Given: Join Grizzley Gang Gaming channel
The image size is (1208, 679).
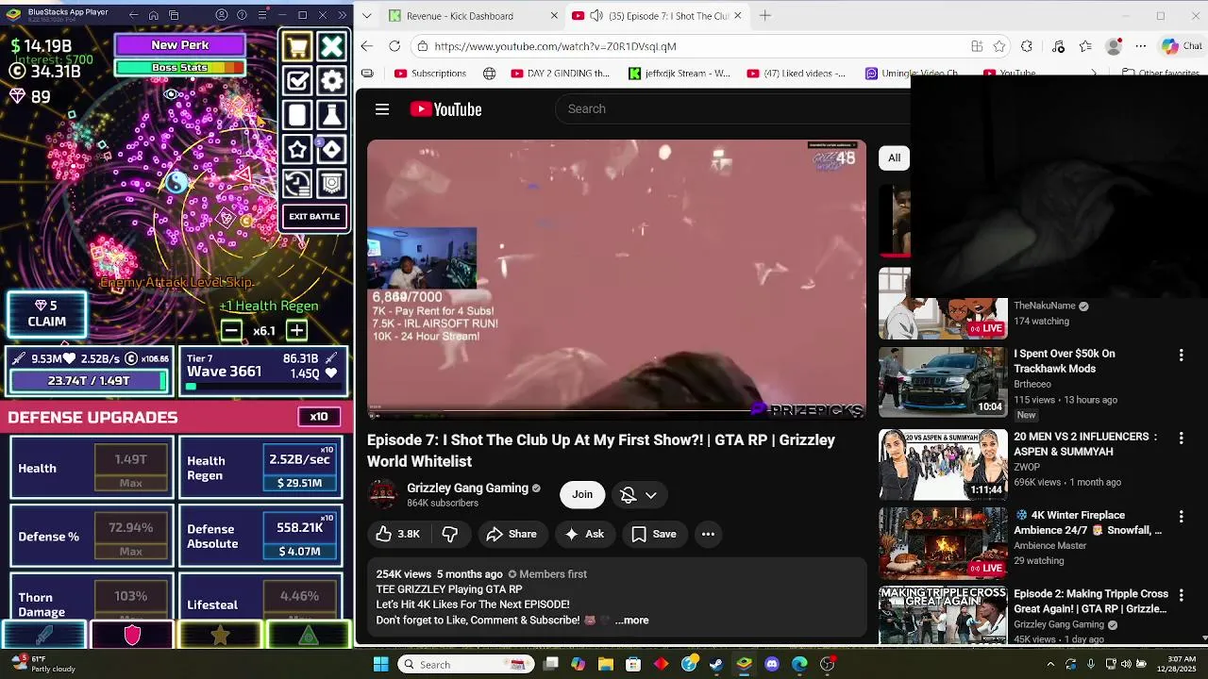Looking at the screenshot, I should click(x=582, y=494).
